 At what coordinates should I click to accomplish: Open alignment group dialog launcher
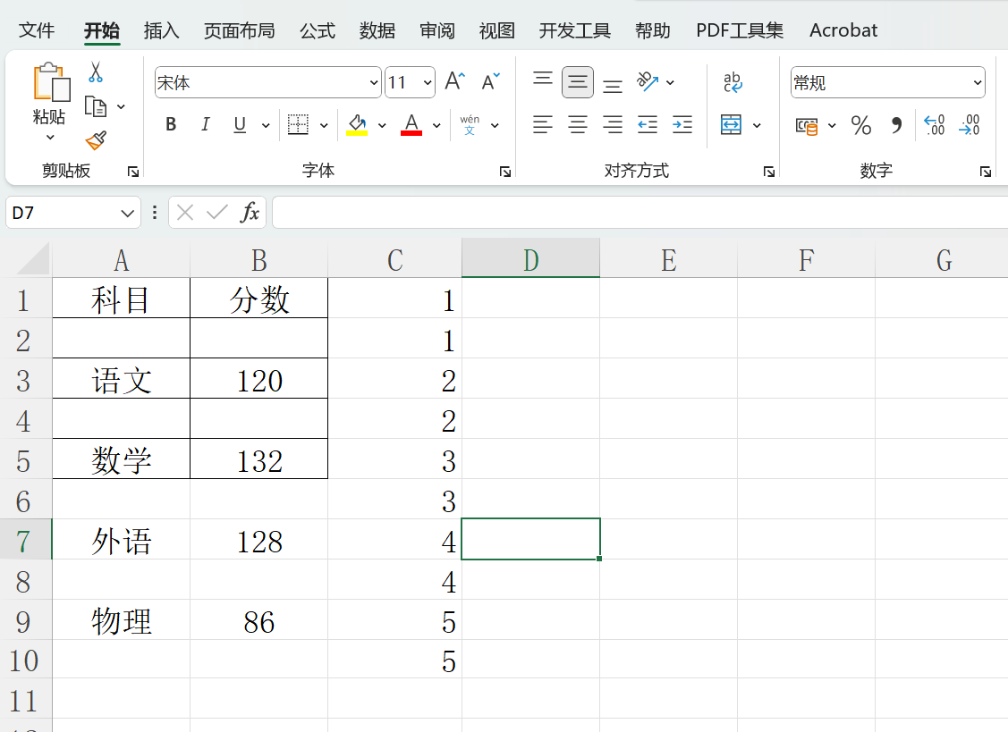click(x=769, y=171)
